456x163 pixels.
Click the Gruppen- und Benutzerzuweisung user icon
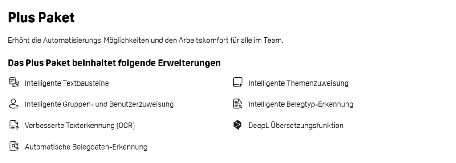(x=14, y=104)
